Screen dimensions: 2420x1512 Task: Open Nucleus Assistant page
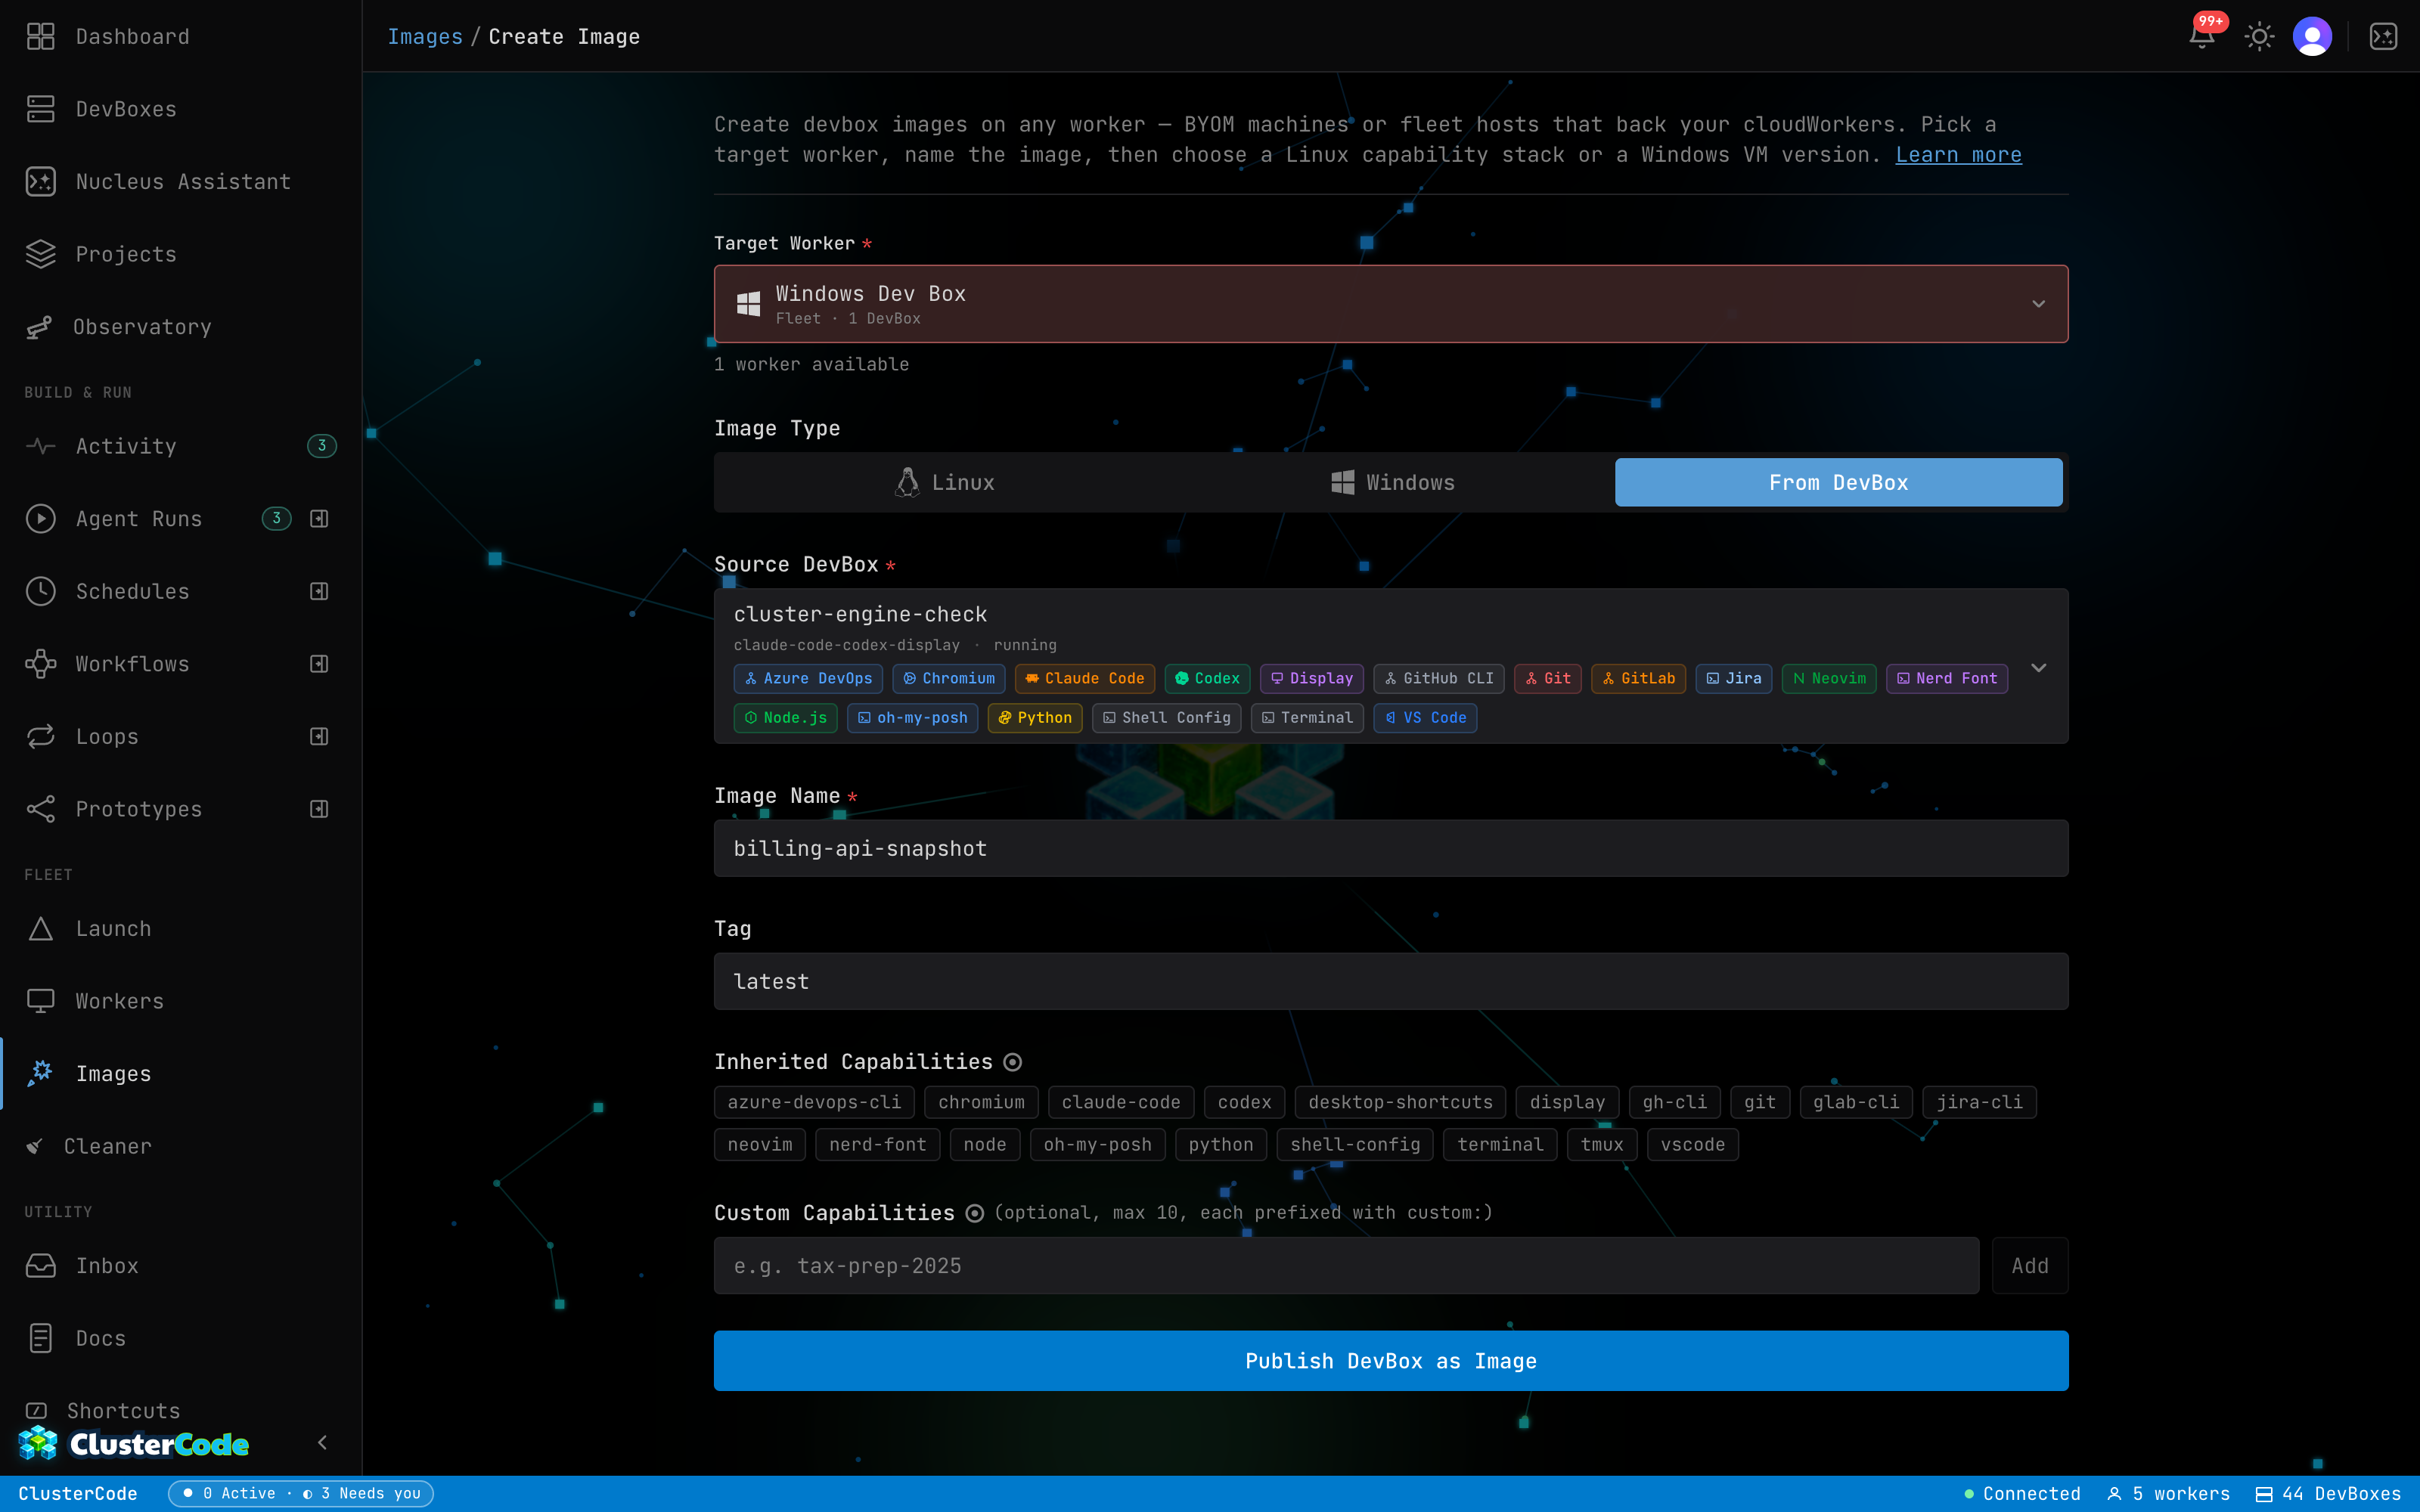pos(180,182)
